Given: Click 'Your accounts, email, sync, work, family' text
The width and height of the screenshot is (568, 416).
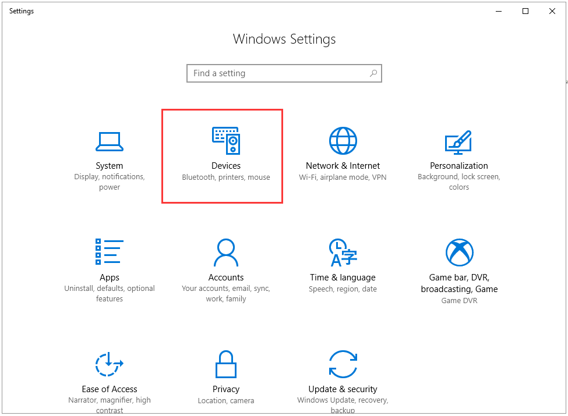Looking at the screenshot, I should tap(226, 293).
